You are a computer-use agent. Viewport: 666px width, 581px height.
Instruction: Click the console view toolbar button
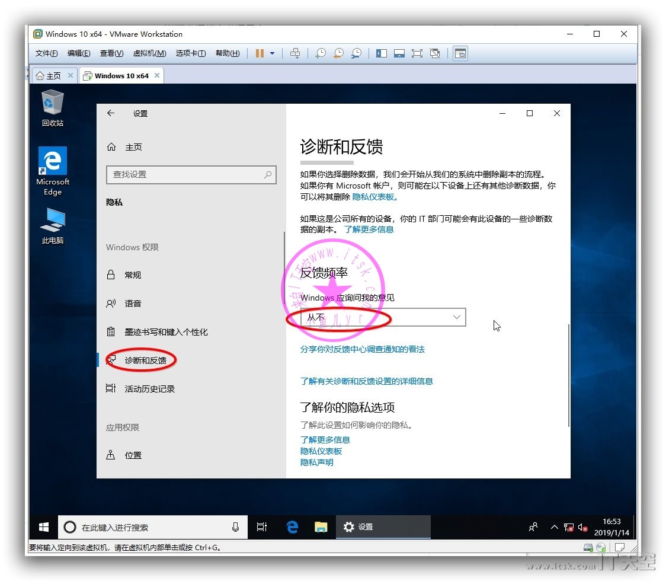[x=460, y=53]
